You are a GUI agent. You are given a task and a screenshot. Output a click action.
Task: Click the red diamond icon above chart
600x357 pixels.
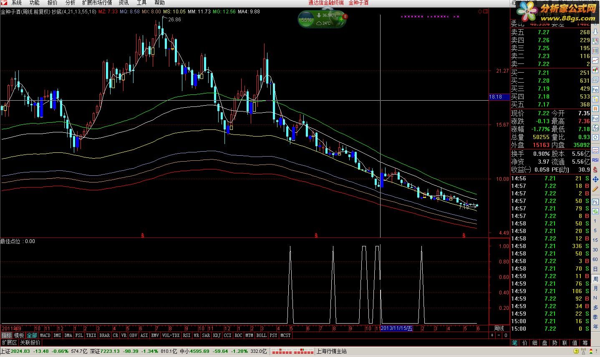point(480,12)
